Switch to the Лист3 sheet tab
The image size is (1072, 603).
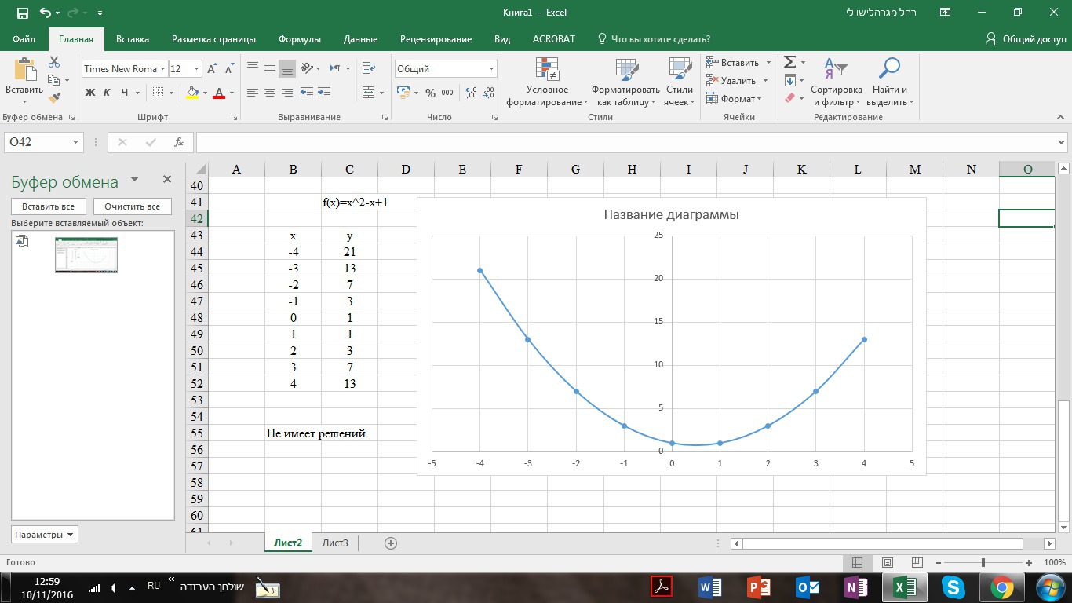coord(335,543)
